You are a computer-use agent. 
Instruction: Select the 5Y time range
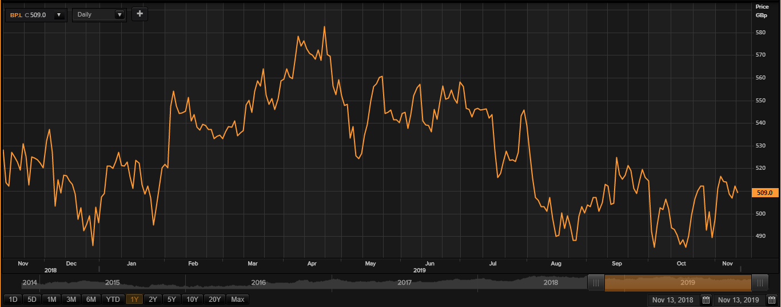click(x=170, y=299)
